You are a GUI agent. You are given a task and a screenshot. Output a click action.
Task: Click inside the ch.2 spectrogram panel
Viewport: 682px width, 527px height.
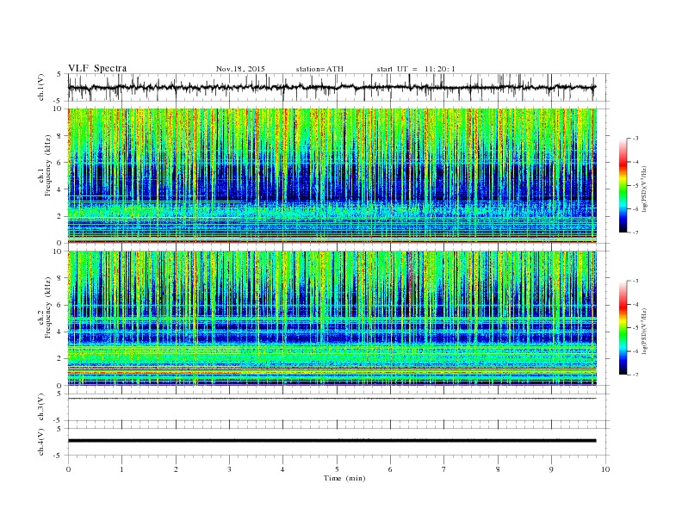tap(332, 319)
